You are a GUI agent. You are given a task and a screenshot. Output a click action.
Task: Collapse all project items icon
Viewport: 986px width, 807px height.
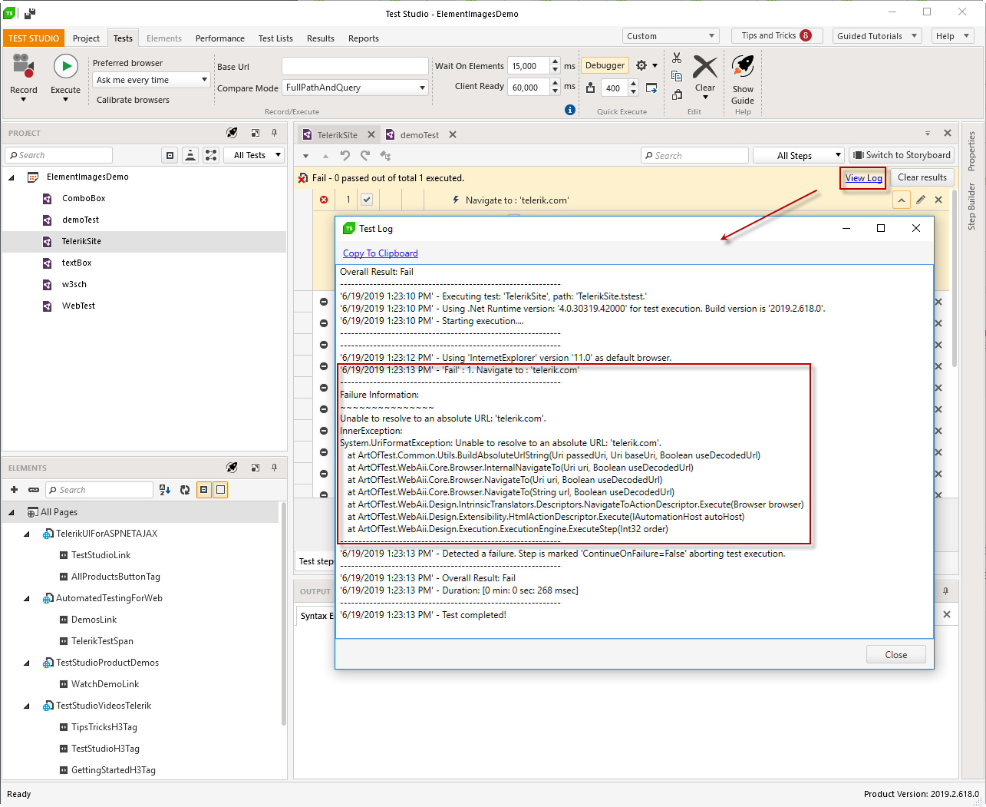click(x=170, y=155)
